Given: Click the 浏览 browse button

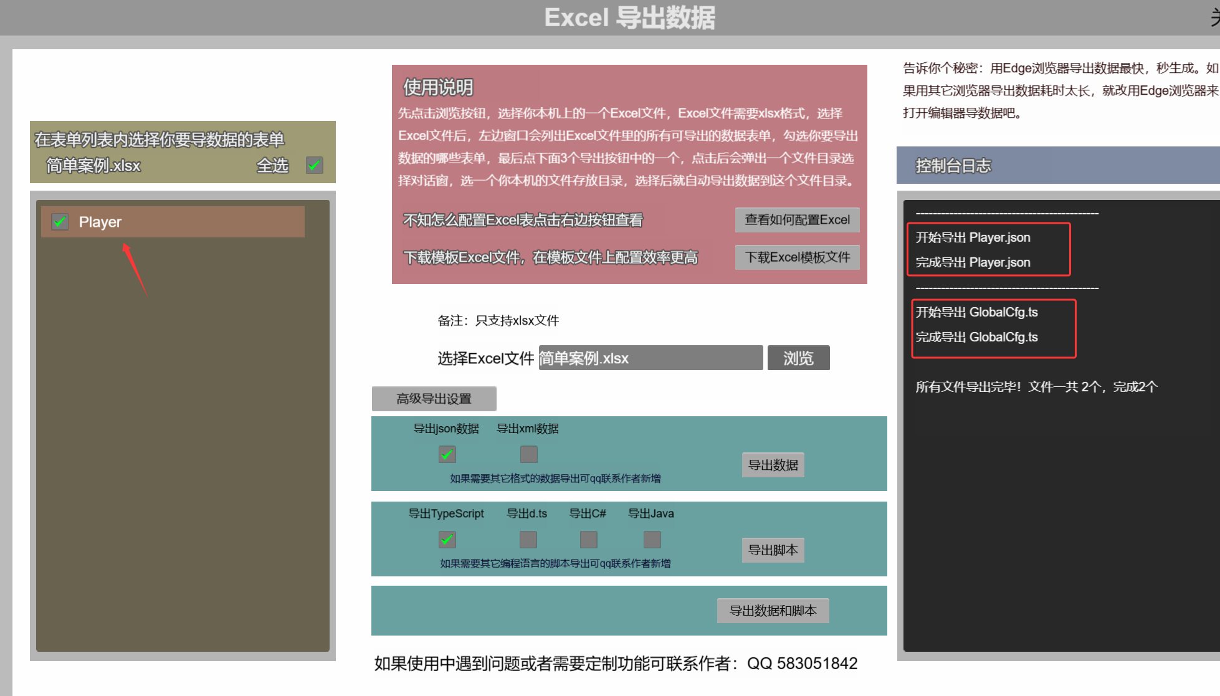Looking at the screenshot, I should point(798,358).
